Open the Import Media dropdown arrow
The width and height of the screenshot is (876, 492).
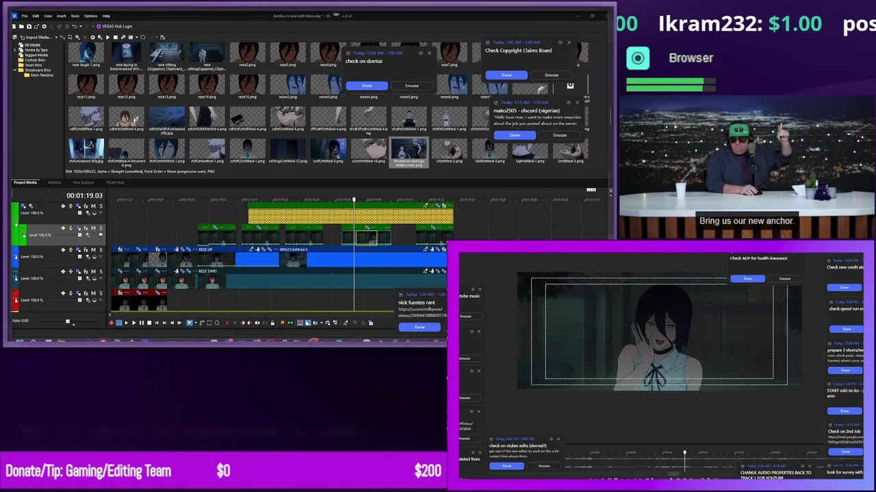click(x=56, y=38)
